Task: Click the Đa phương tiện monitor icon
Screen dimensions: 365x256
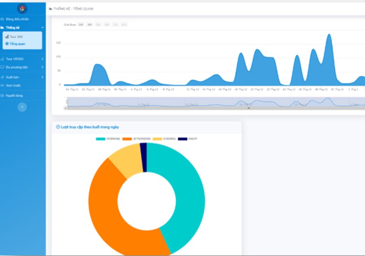Action: [2, 67]
